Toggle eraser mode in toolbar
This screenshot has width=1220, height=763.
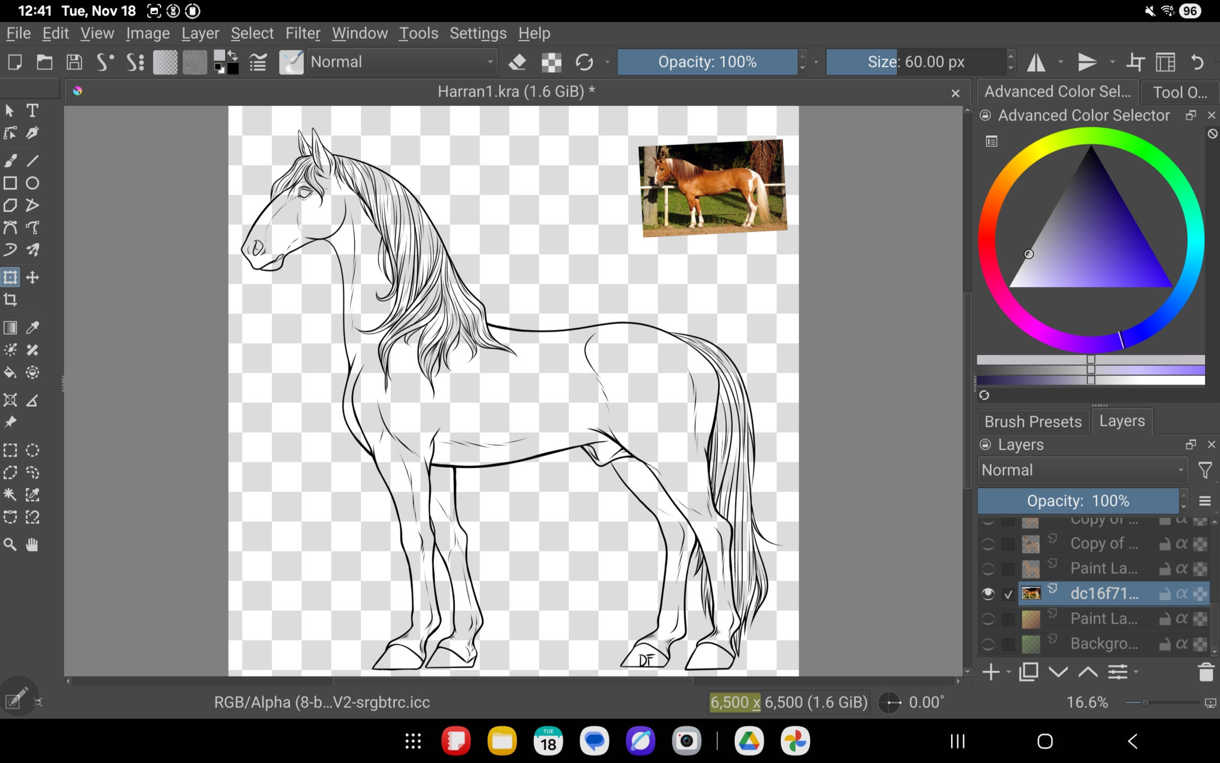(517, 63)
